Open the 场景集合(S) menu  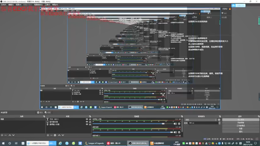(38, 5)
